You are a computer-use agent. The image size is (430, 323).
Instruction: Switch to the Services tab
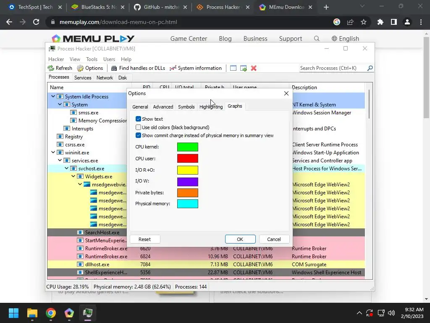pos(83,78)
